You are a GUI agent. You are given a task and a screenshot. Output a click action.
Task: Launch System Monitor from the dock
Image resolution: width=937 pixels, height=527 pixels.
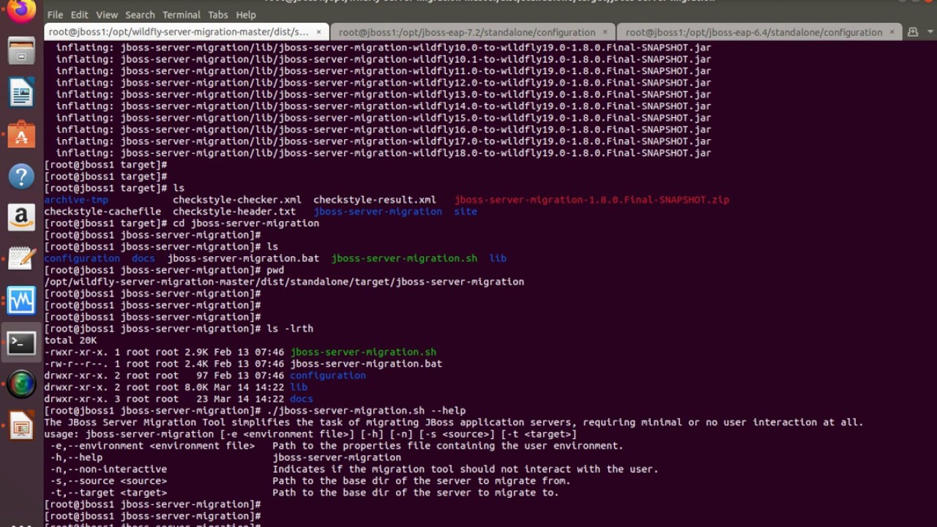pos(21,300)
